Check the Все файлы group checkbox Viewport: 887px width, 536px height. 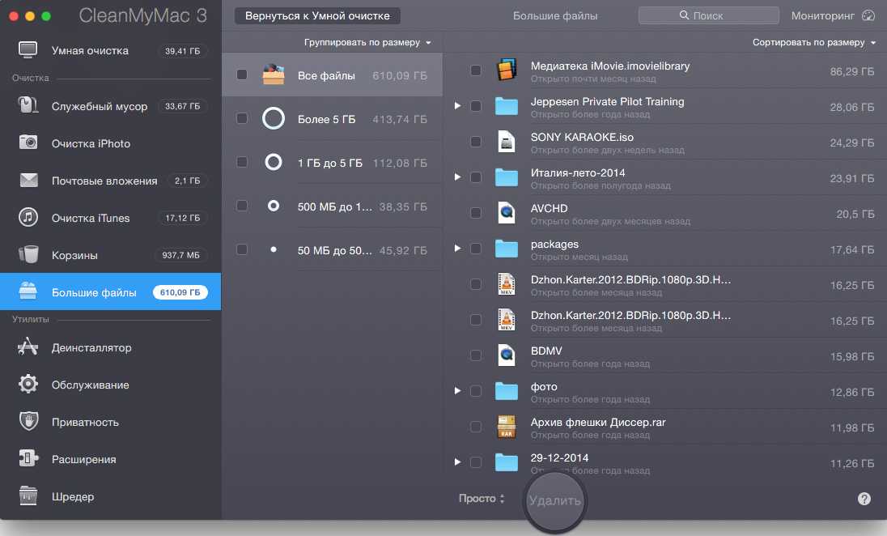coord(242,75)
